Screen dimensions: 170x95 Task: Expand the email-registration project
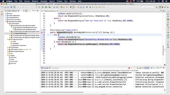point(6,16)
